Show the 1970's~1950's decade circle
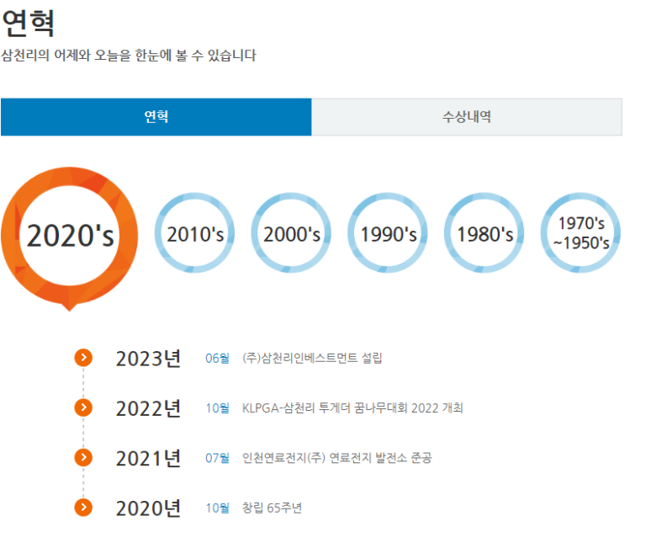646x559 pixels. [x=580, y=233]
